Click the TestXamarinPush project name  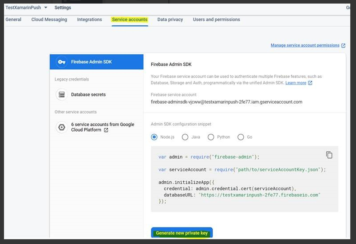(23, 8)
